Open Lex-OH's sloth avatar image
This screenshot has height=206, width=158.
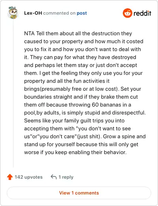13,13
